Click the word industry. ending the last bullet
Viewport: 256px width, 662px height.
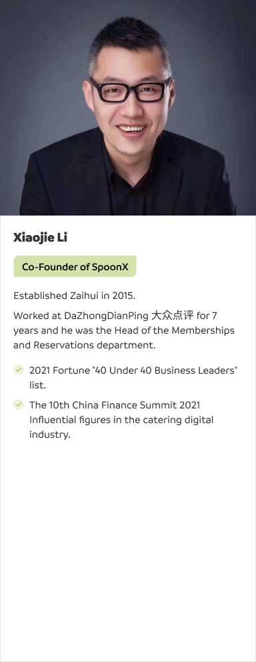coord(50,435)
